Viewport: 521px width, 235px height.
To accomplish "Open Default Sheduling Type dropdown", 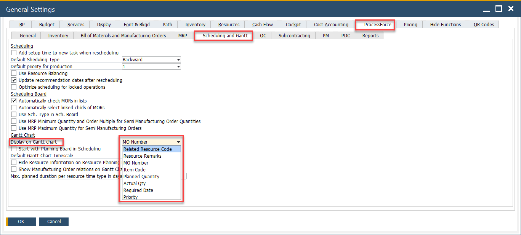I will coord(178,60).
